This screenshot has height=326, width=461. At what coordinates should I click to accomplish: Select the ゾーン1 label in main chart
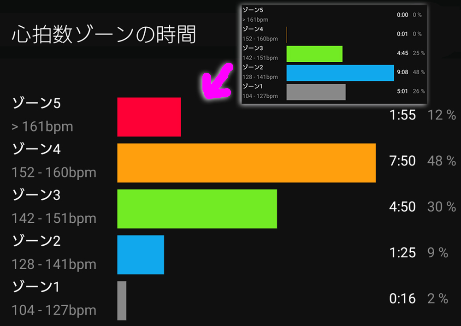36,287
